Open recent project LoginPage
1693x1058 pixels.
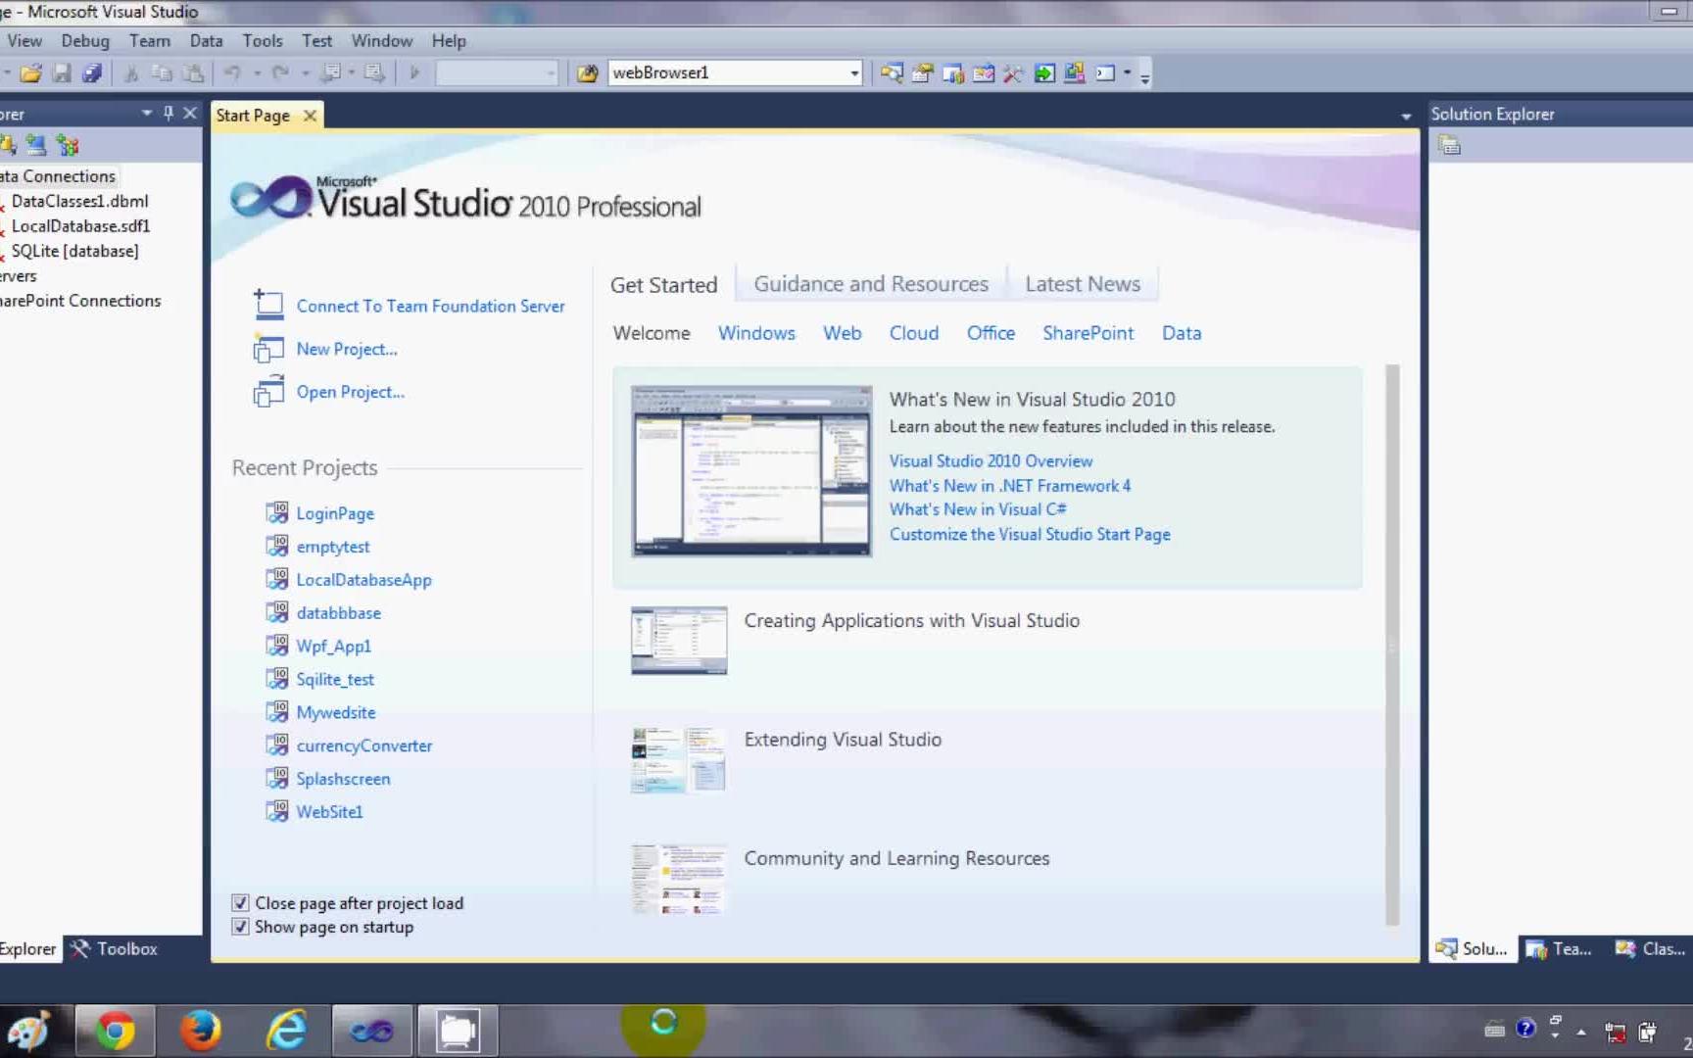tap(335, 513)
